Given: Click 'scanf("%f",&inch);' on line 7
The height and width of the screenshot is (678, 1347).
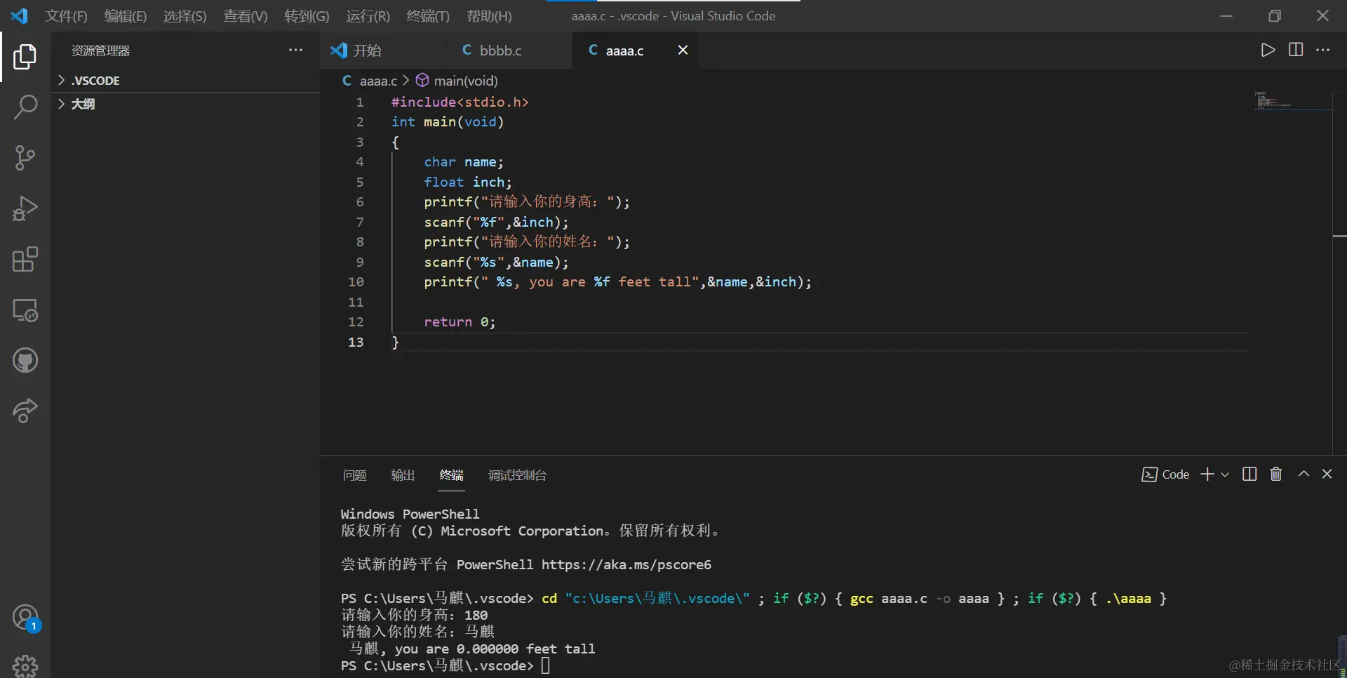Looking at the screenshot, I should (x=496, y=222).
